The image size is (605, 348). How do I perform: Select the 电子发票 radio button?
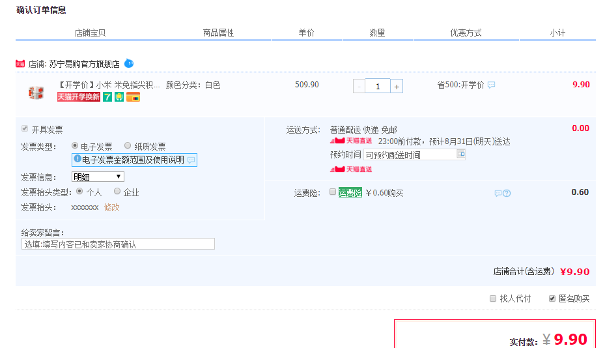[75, 145]
